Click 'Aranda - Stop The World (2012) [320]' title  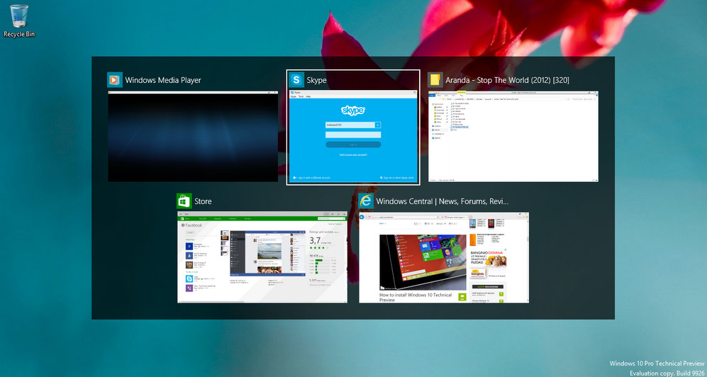(507, 80)
